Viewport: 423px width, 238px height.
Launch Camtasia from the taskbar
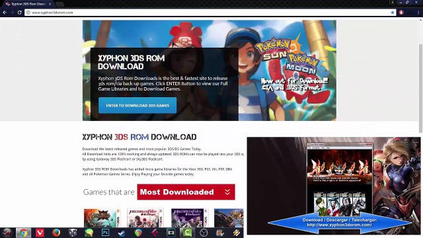(x=187, y=233)
